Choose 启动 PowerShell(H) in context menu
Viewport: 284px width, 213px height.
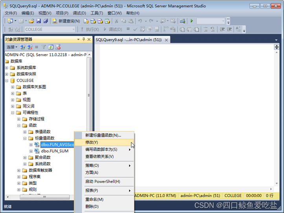pyautogui.click(x=104, y=182)
